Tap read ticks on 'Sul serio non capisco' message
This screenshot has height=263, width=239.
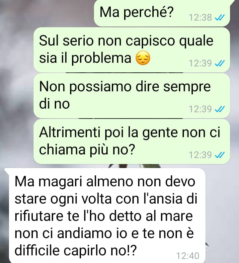pyautogui.click(x=220, y=63)
